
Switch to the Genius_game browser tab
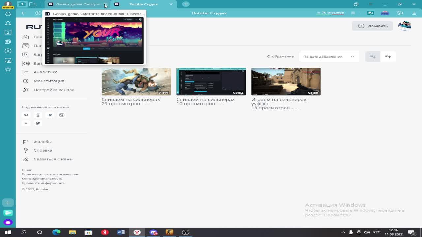pos(77,4)
